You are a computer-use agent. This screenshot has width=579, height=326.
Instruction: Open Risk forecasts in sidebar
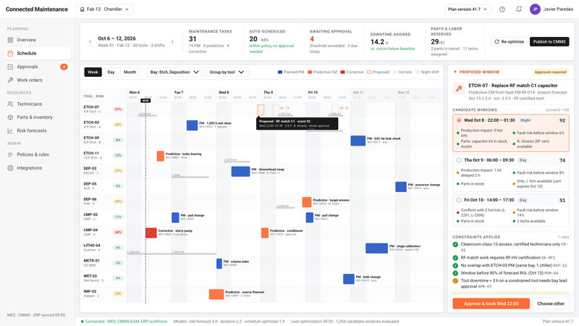(x=37, y=130)
